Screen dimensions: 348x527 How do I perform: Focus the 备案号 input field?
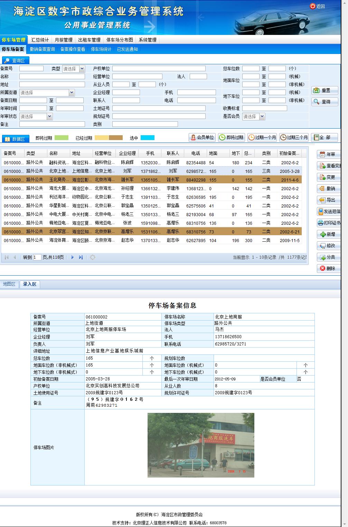point(31,68)
